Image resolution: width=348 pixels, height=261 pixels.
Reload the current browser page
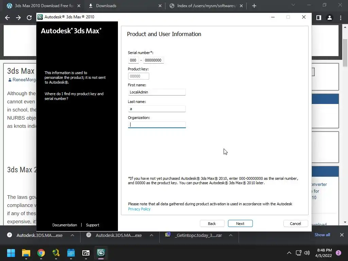pos(29,18)
